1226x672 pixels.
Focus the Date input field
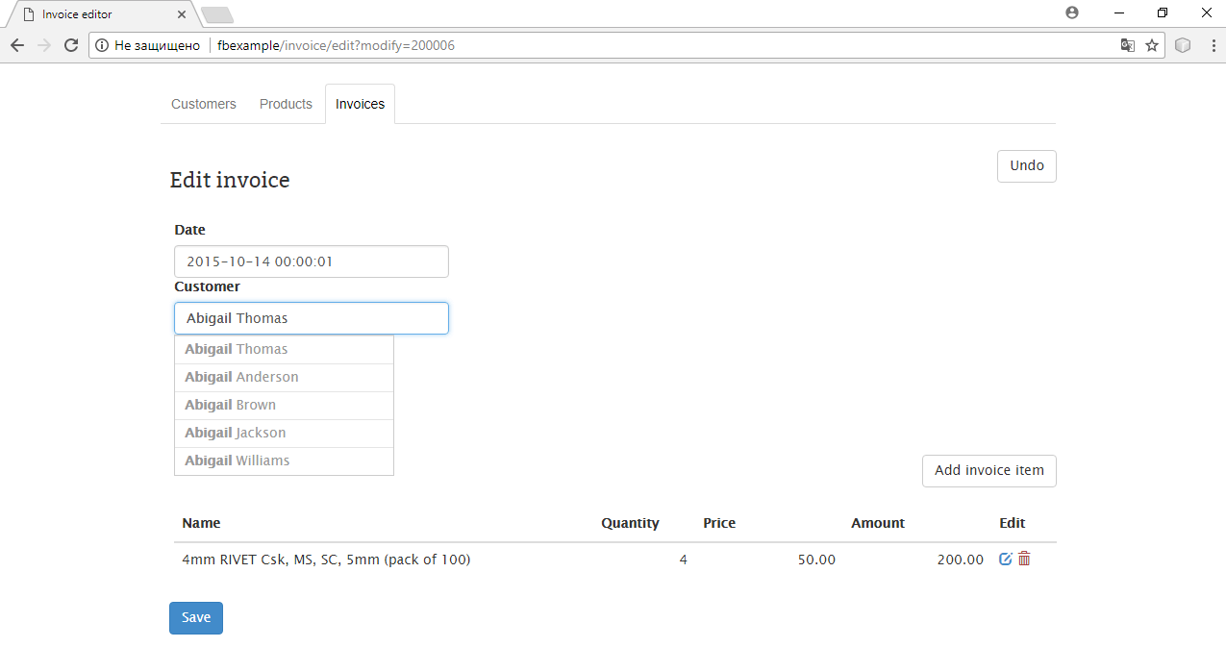tap(311, 261)
